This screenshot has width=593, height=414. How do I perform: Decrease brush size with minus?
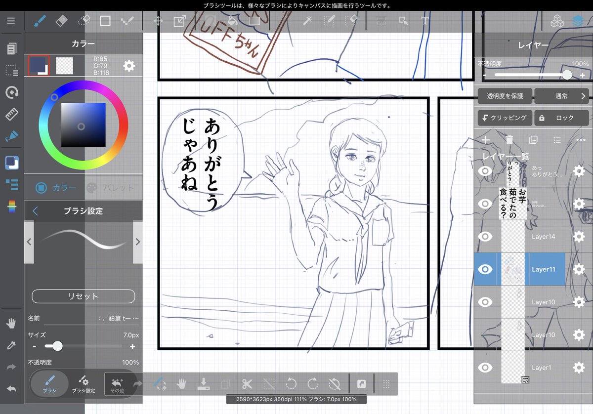click(x=34, y=347)
